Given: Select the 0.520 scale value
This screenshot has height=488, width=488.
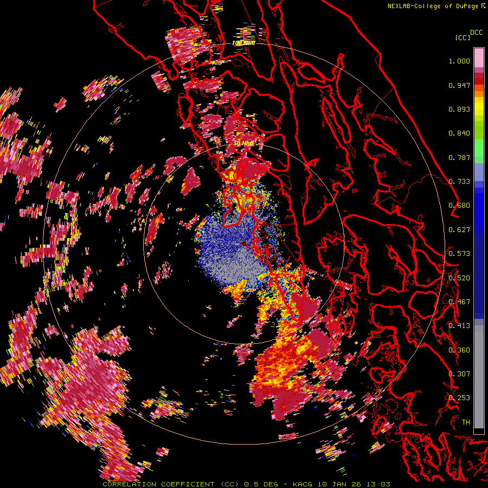Looking at the screenshot, I should tap(459, 278).
